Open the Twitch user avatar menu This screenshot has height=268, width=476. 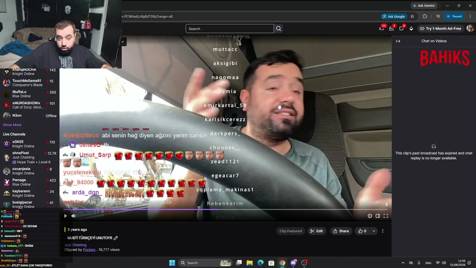470,28
